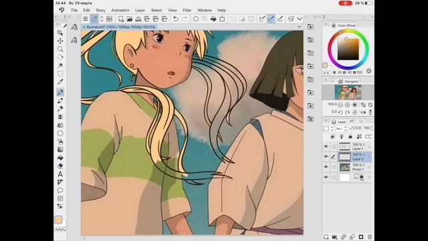The width and height of the screenshot is (428, 241).
Task: Tick the Layer 1 selection checkbox
Action: coord(334,147)
